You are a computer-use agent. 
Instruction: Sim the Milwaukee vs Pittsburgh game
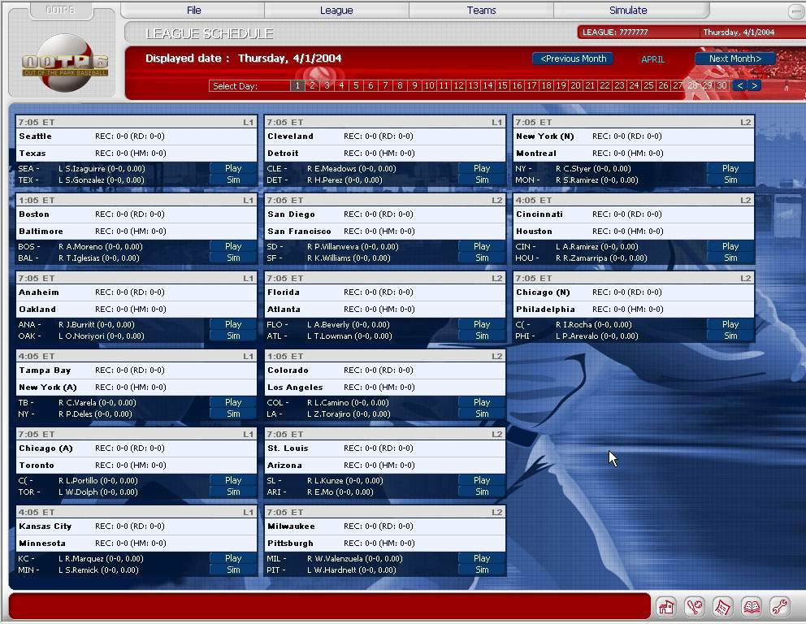482,570
